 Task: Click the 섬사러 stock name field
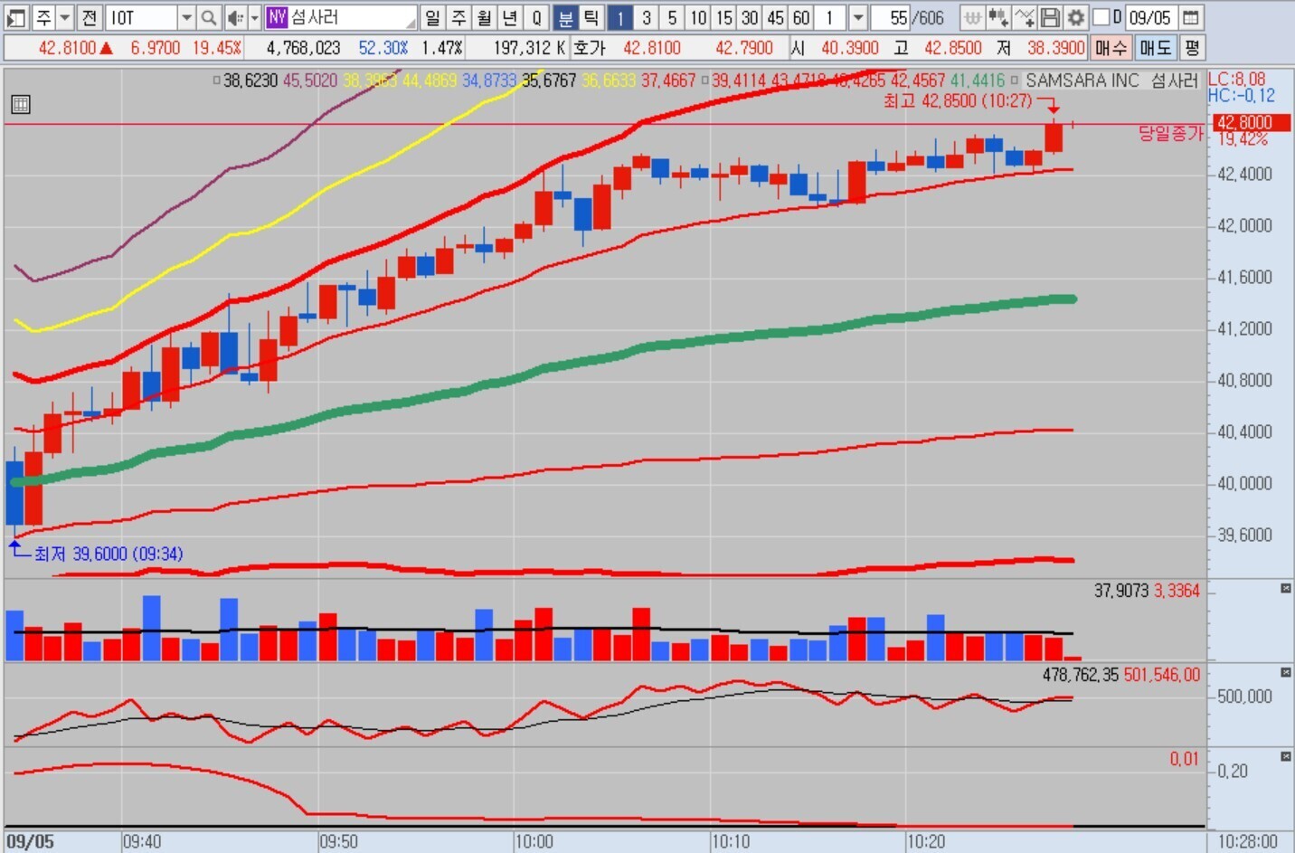coord(353,17)
